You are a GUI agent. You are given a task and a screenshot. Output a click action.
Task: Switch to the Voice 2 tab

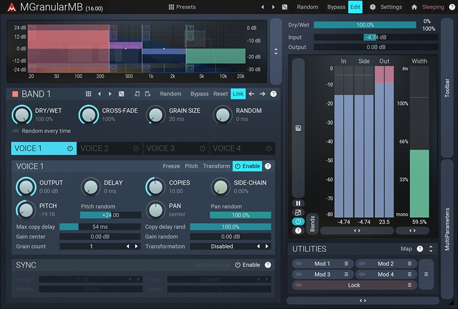click(95, 148)
